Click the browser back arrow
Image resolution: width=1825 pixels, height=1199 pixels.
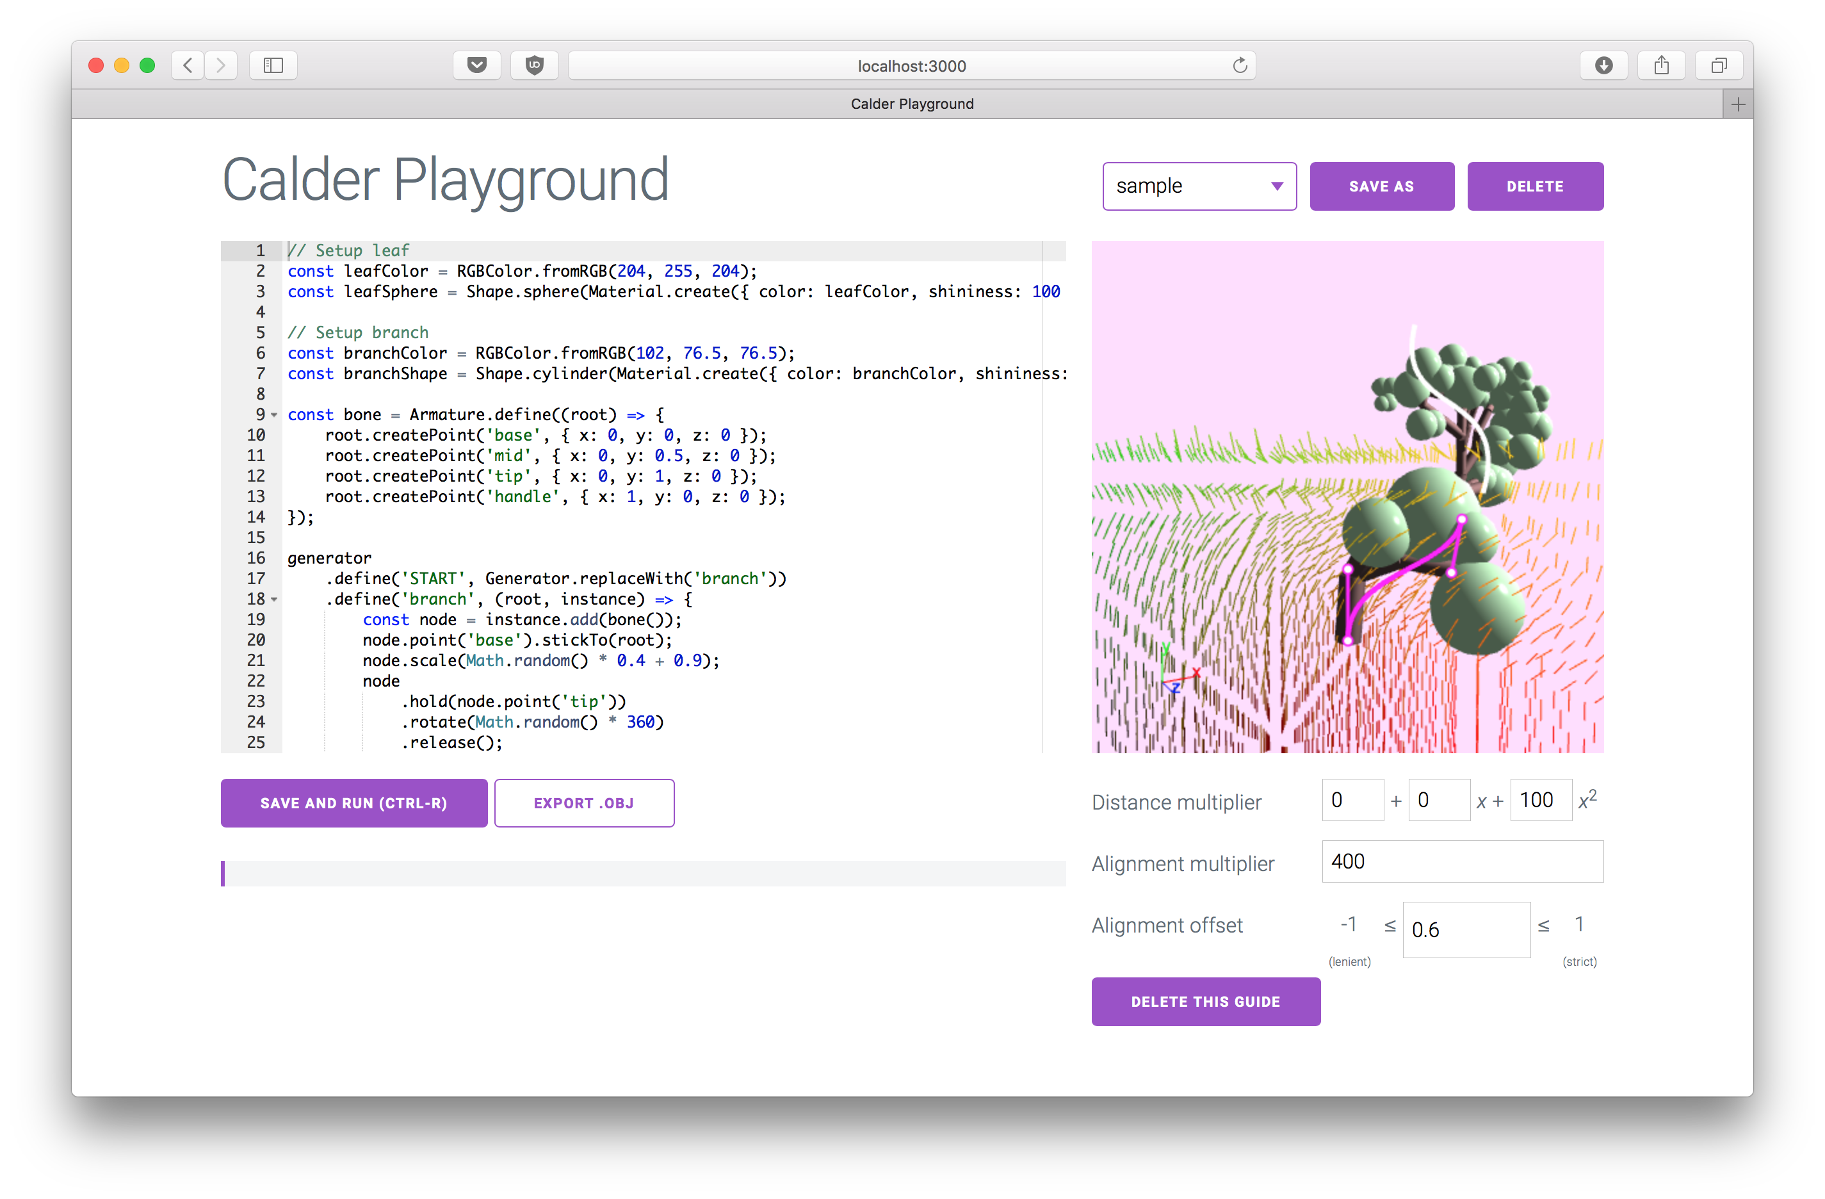[x=187, y=65]
